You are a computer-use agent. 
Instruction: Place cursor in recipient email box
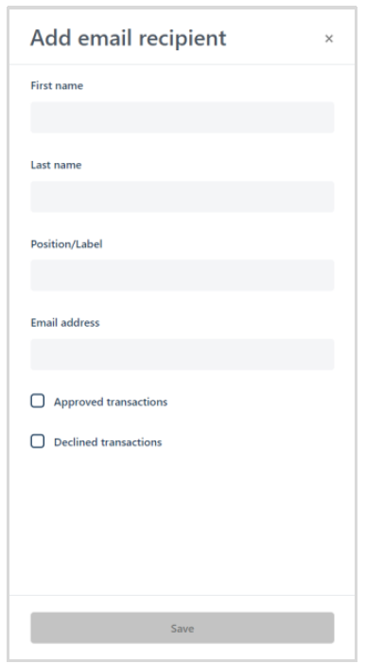coord(183,354)
